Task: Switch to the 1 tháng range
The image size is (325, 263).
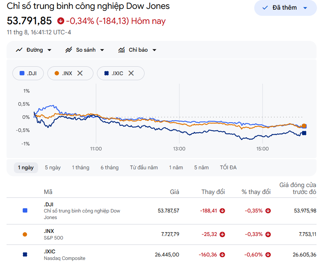Action: pyautogui.click(x=81, y=168)
